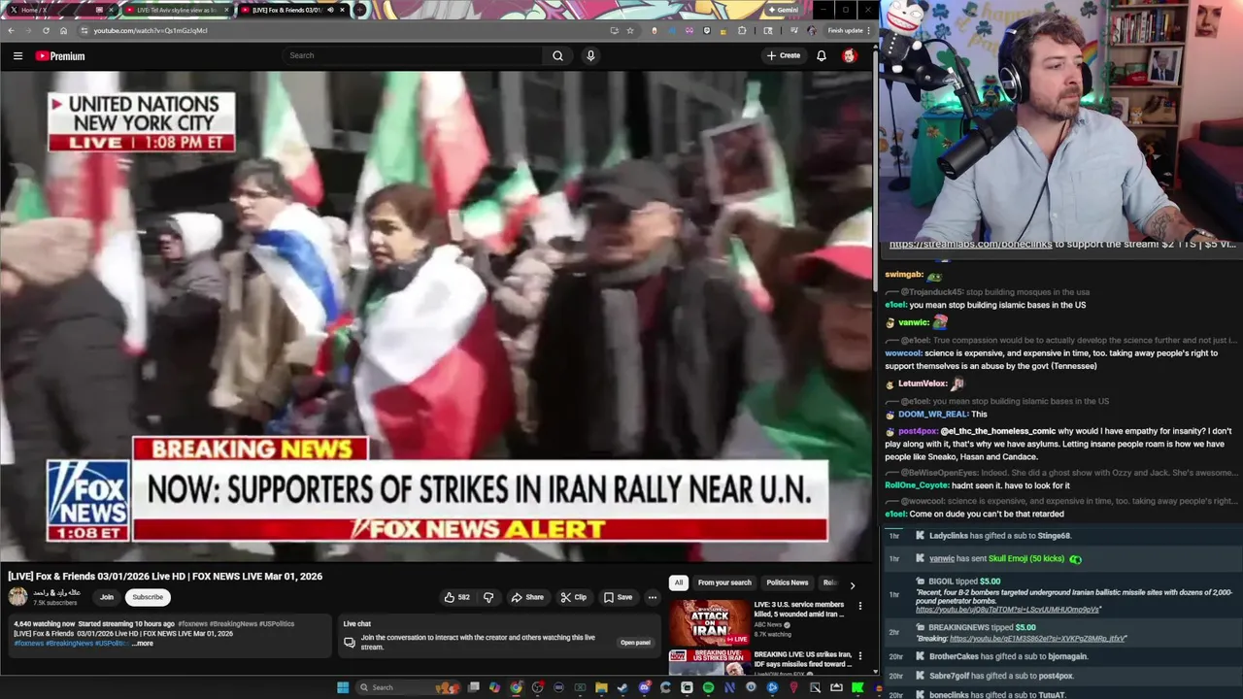Open the Windows Start menu

342,687
